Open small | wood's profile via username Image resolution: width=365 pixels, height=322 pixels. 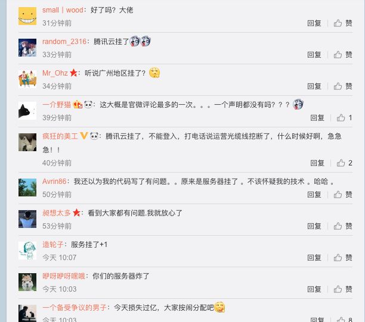tap(63, 10)
